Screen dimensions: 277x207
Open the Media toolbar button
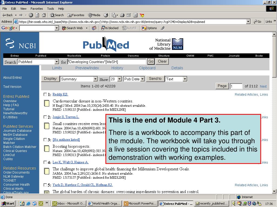pyautogui.click(x=94, y=15)
